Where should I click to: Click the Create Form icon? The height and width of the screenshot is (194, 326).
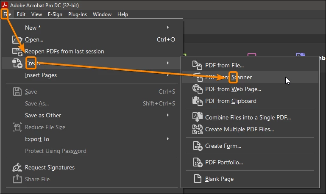coord(198,146)
